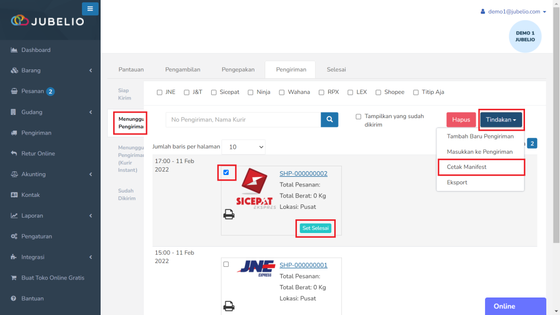Click the Kontak card icon
Screen dimensions: 560x315
(x=14, y=195)
